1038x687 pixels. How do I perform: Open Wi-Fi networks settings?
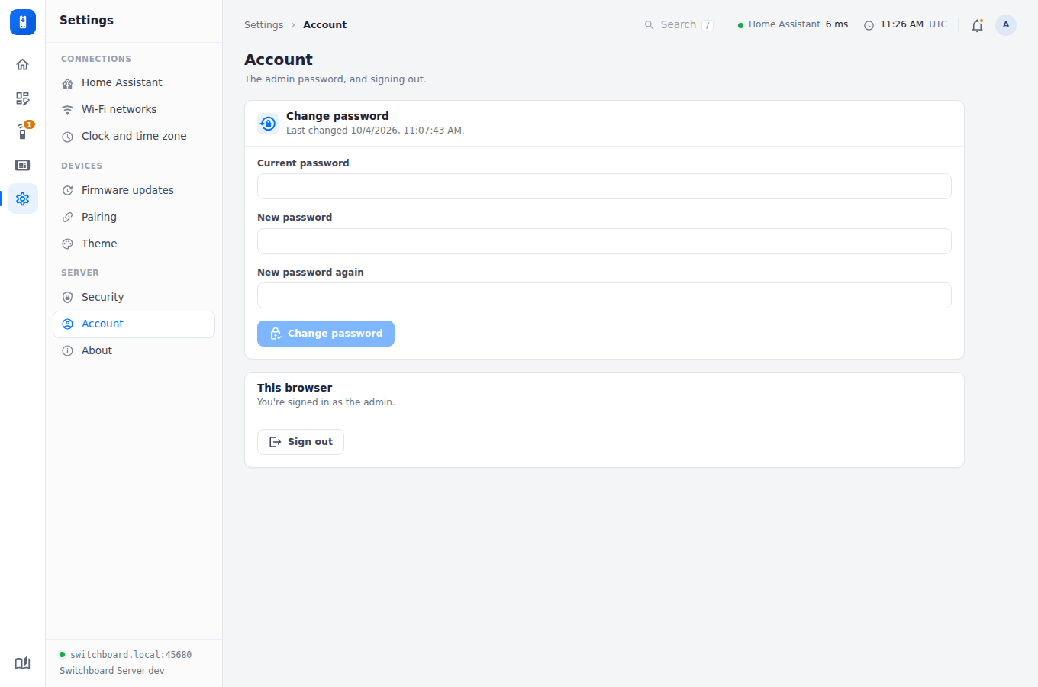[x=134, y=109]
